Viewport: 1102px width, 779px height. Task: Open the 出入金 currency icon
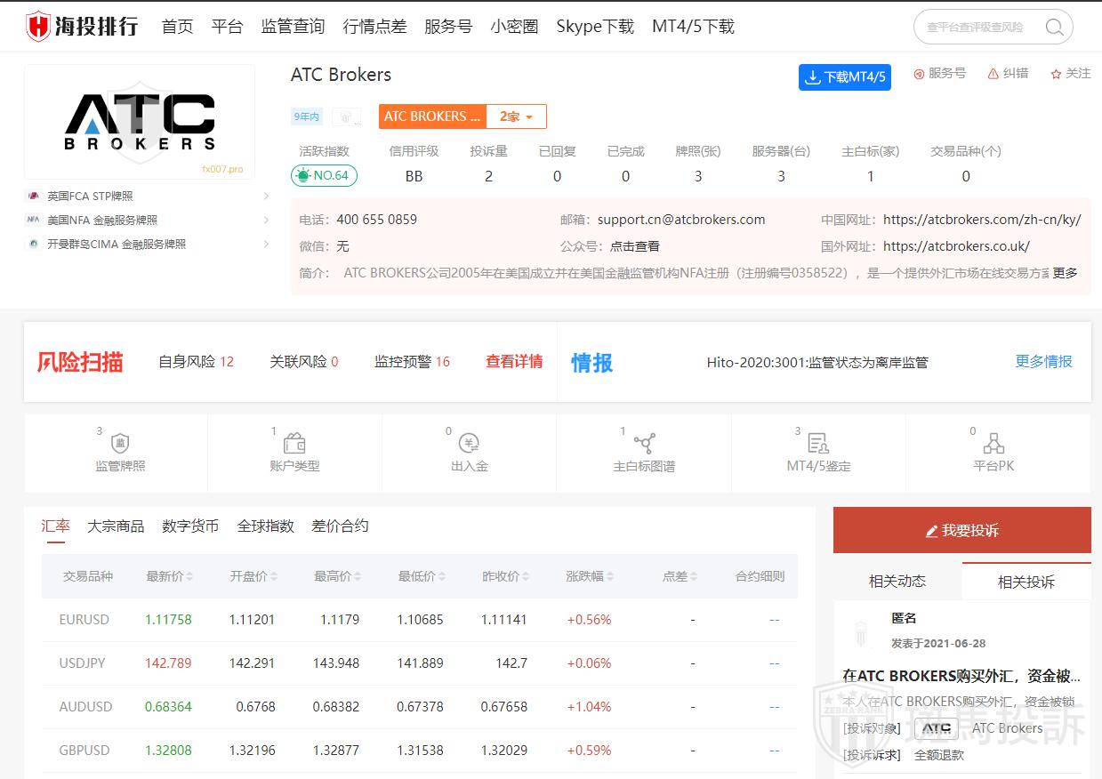pyautogui.click(x=469, y=443)
